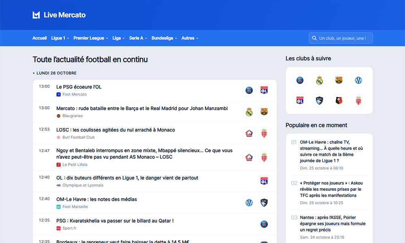Click Monaco crest on Ngoy et Bentaleb row
Screen dimensions: 405x243
coord(264,157)
